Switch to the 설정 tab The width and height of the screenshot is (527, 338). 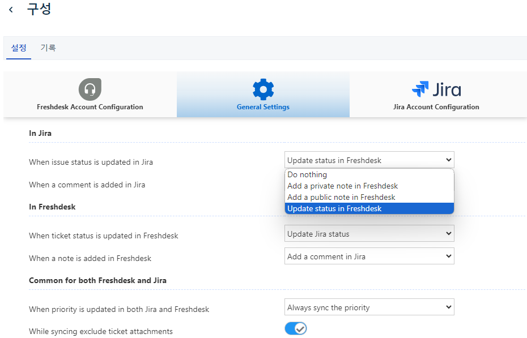click(19, 48)
